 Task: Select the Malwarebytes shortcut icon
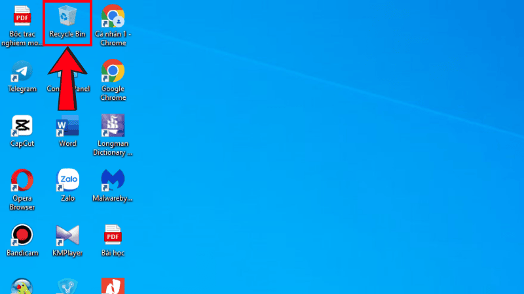[113, 180]
